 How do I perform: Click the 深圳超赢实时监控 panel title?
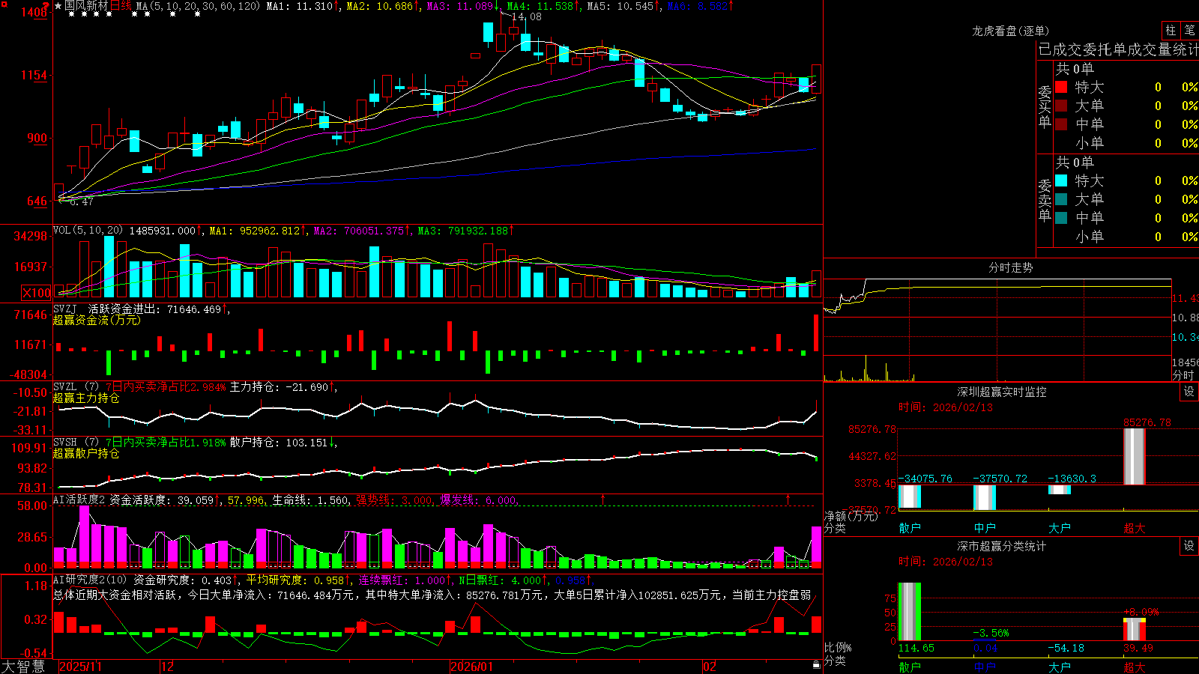[x=1001, y=392]
